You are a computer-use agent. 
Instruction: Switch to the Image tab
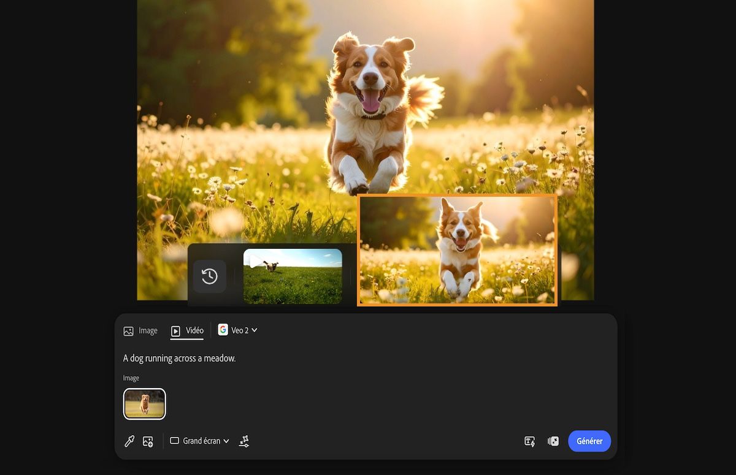tap(140, 330)
